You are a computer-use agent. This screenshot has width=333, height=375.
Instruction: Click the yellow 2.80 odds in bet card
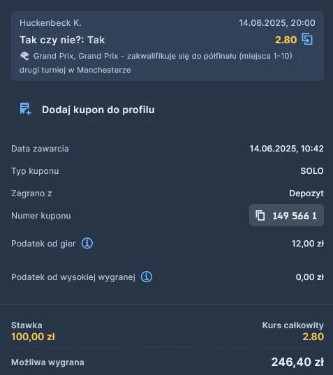click(x=286, y=40)
